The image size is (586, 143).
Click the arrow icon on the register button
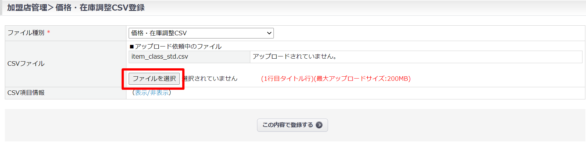click(x=319, y=125)
